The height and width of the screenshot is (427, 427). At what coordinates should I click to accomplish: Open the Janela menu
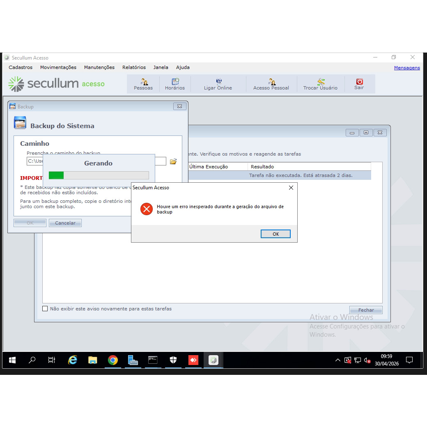tap(161, 67)
